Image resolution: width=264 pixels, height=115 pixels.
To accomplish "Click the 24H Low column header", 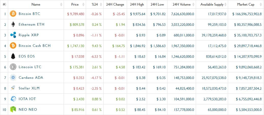I will click(x=157, y=5).
